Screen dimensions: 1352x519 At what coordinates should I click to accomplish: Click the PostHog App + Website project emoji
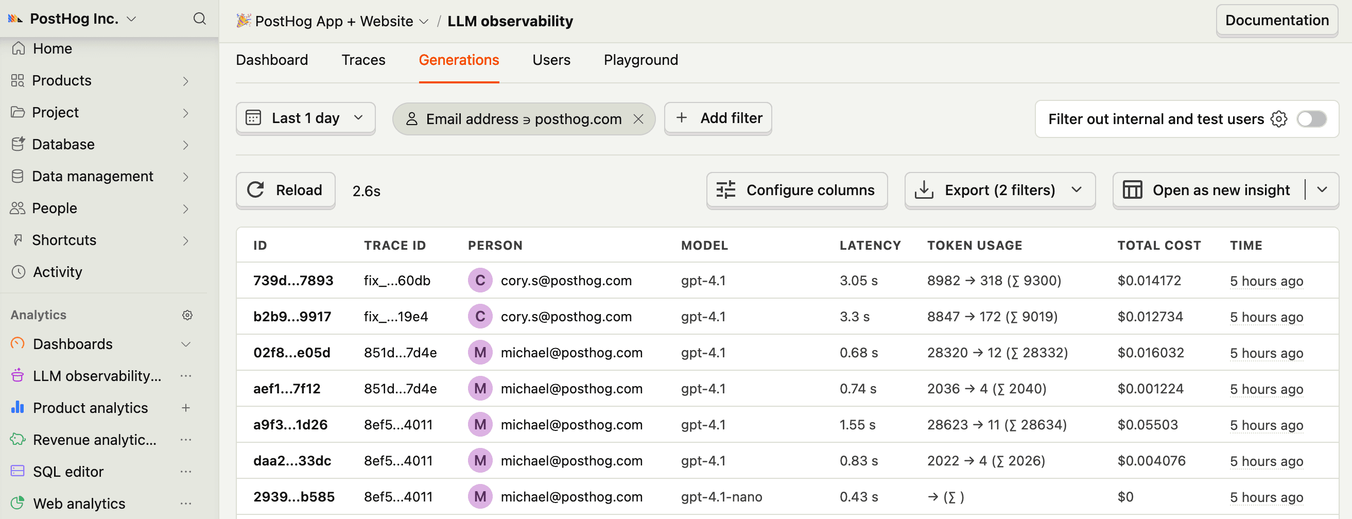[x=243, y=21]
